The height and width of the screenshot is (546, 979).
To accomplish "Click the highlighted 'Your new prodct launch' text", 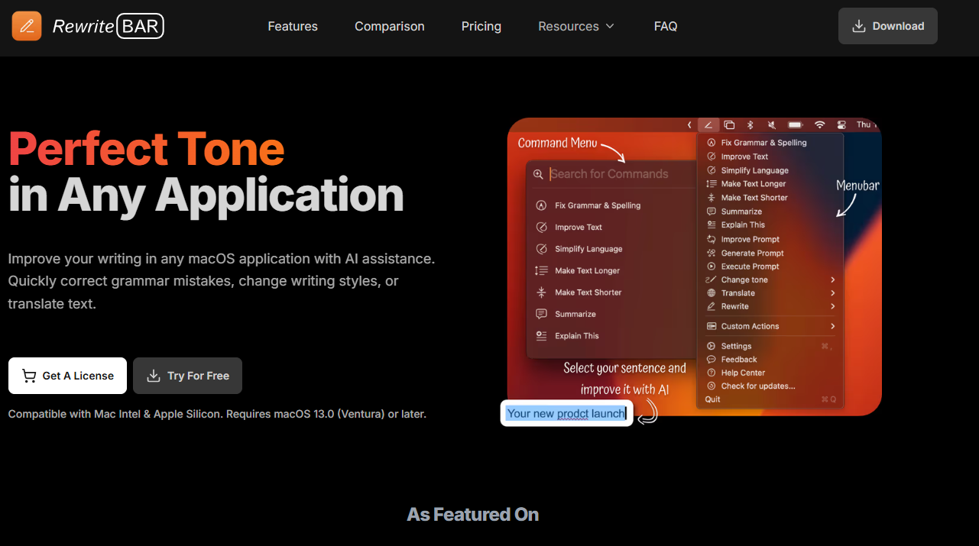I will pos(567,414).
